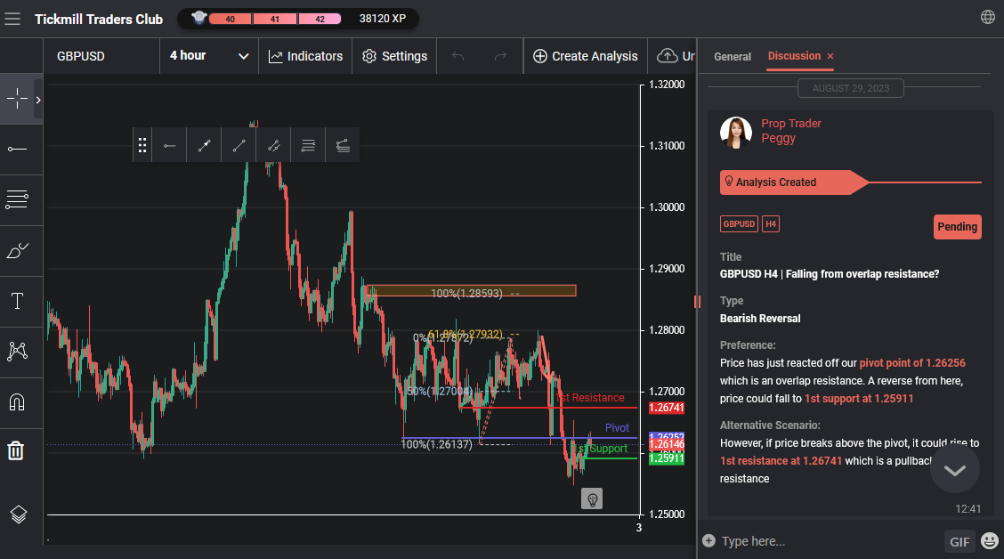1004x559 pixels.
Task: Open the GIF picker
Action: coord(959,542)
